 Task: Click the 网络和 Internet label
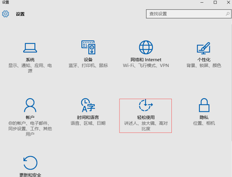[x=146, y=60]
